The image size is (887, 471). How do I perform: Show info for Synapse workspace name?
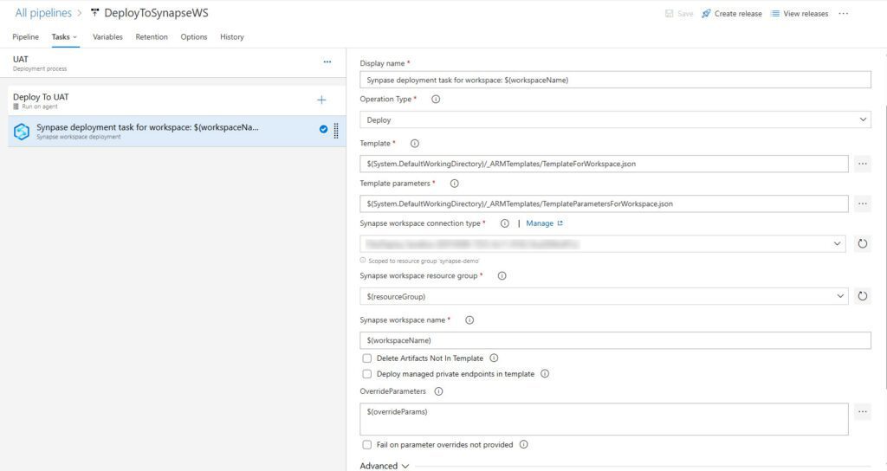tap(469, 320)
